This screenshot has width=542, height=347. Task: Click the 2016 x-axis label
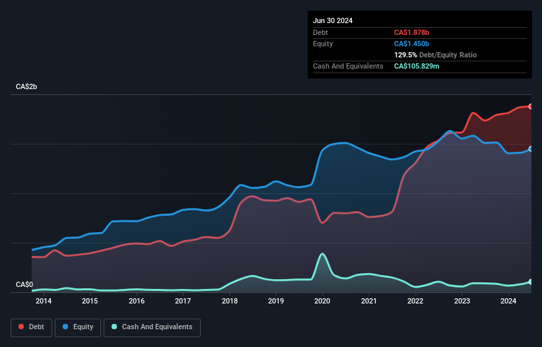[137, 301]
